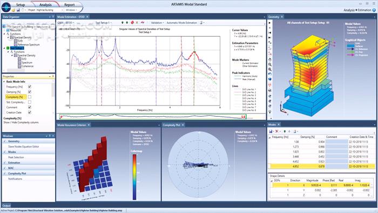Click the sine wave icon in Geometry toolbar
The image size is (378, 213).
[270, 43]
